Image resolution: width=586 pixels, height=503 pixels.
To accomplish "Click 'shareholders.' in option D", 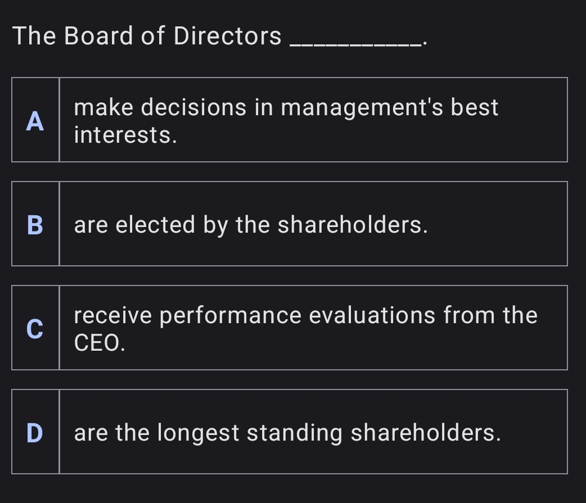I will click(x=425, y=433).
